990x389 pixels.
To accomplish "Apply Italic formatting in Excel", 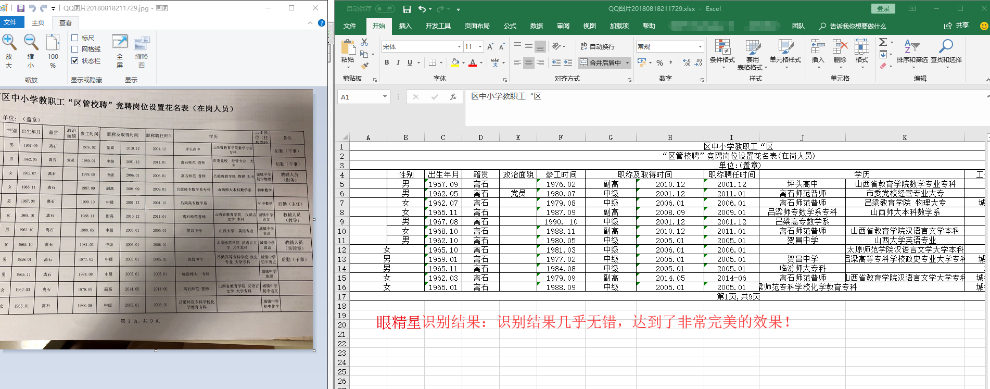I will point(398,62).
